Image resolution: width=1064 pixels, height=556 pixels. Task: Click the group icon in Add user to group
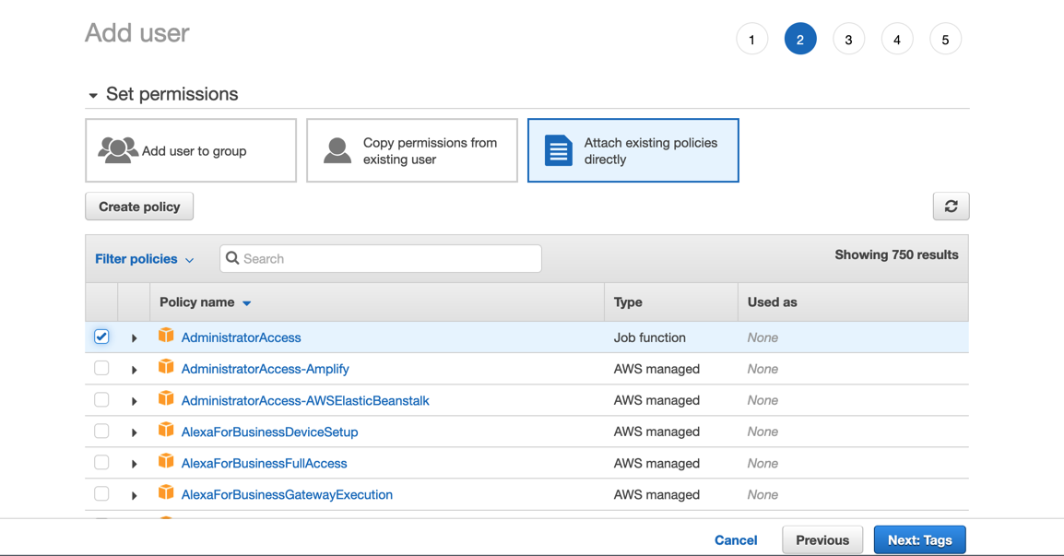(x=118, y=150)
